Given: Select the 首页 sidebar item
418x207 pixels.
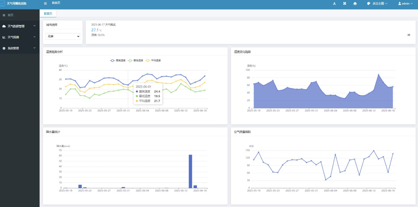Looking at the screenshot, I should [20, 15].
